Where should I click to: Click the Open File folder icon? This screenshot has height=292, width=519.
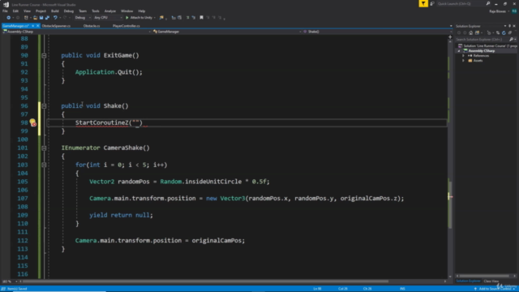(35, 18)
